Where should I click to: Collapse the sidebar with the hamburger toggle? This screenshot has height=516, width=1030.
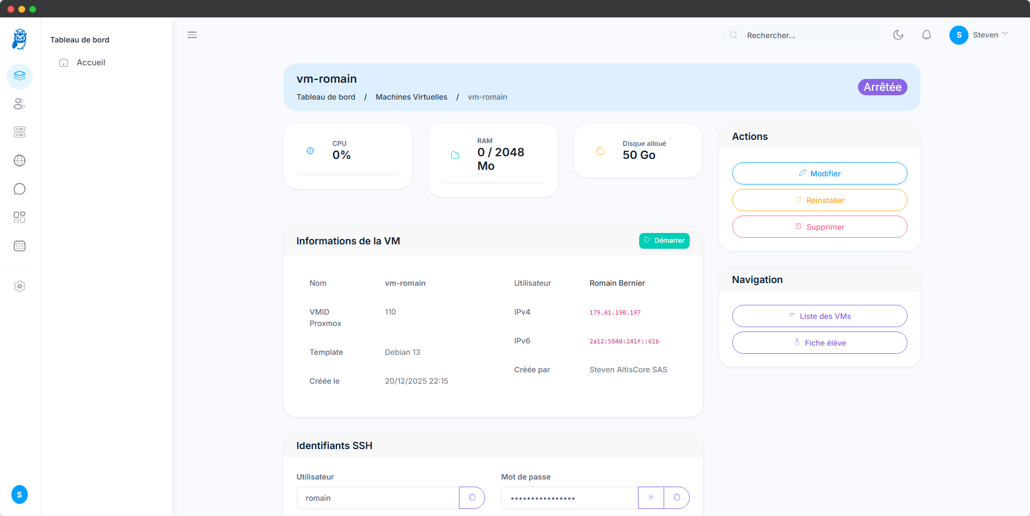pos(192,35)
